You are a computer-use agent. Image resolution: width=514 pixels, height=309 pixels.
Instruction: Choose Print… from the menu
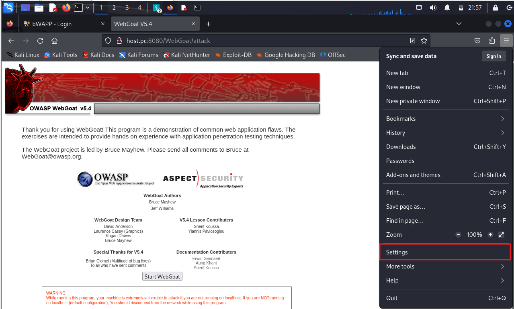point(446,193)
